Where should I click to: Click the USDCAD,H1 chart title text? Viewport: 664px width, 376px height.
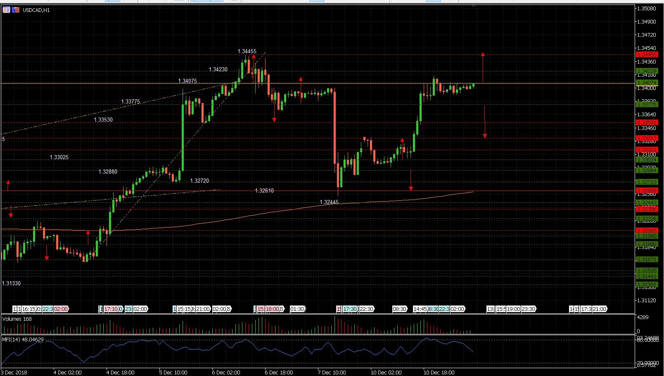36,10
